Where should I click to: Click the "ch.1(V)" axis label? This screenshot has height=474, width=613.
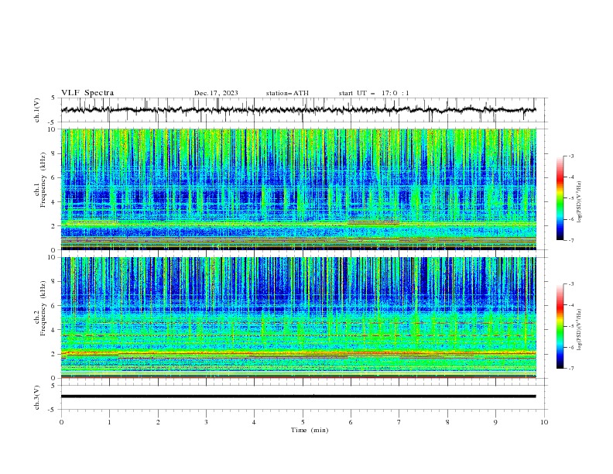(x=37, y=110)
